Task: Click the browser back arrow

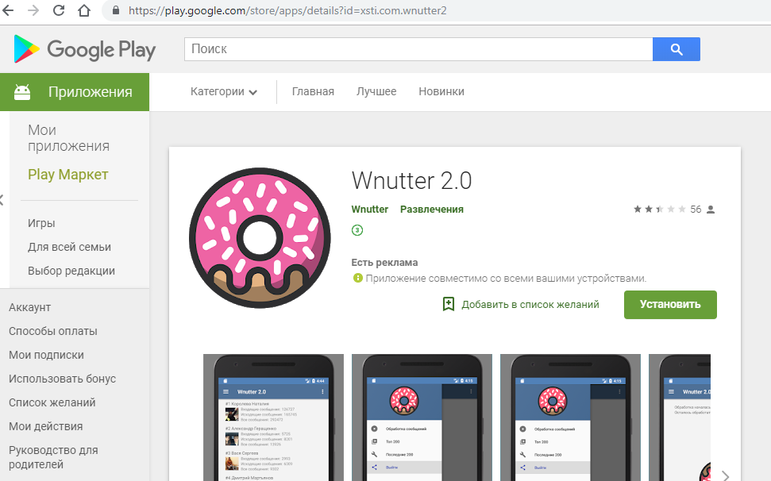Action: [x=9, y=10]
